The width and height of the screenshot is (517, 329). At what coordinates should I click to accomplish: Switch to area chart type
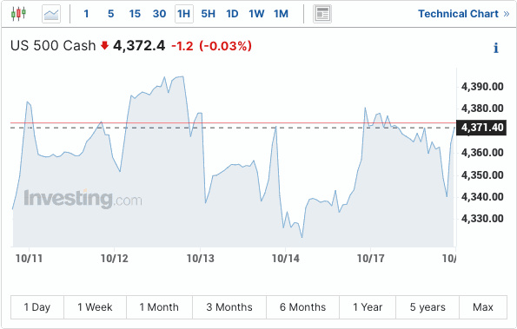coord(51,14)
